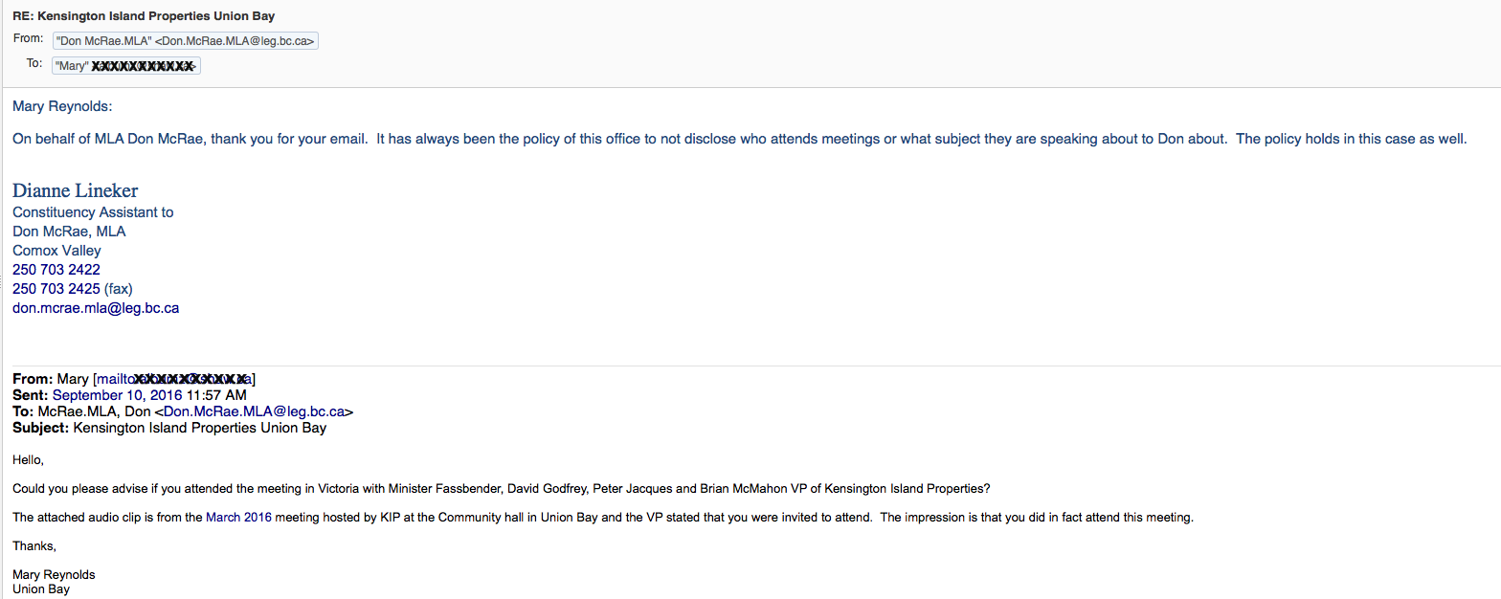Viewport: 1501px width, 599px height.
Task: Click the March 2016 date link
Action: pyautogui.click(x=238, y=518)
